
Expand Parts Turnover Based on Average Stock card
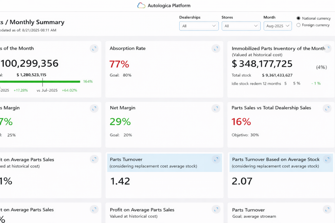[x=327, y=159]
